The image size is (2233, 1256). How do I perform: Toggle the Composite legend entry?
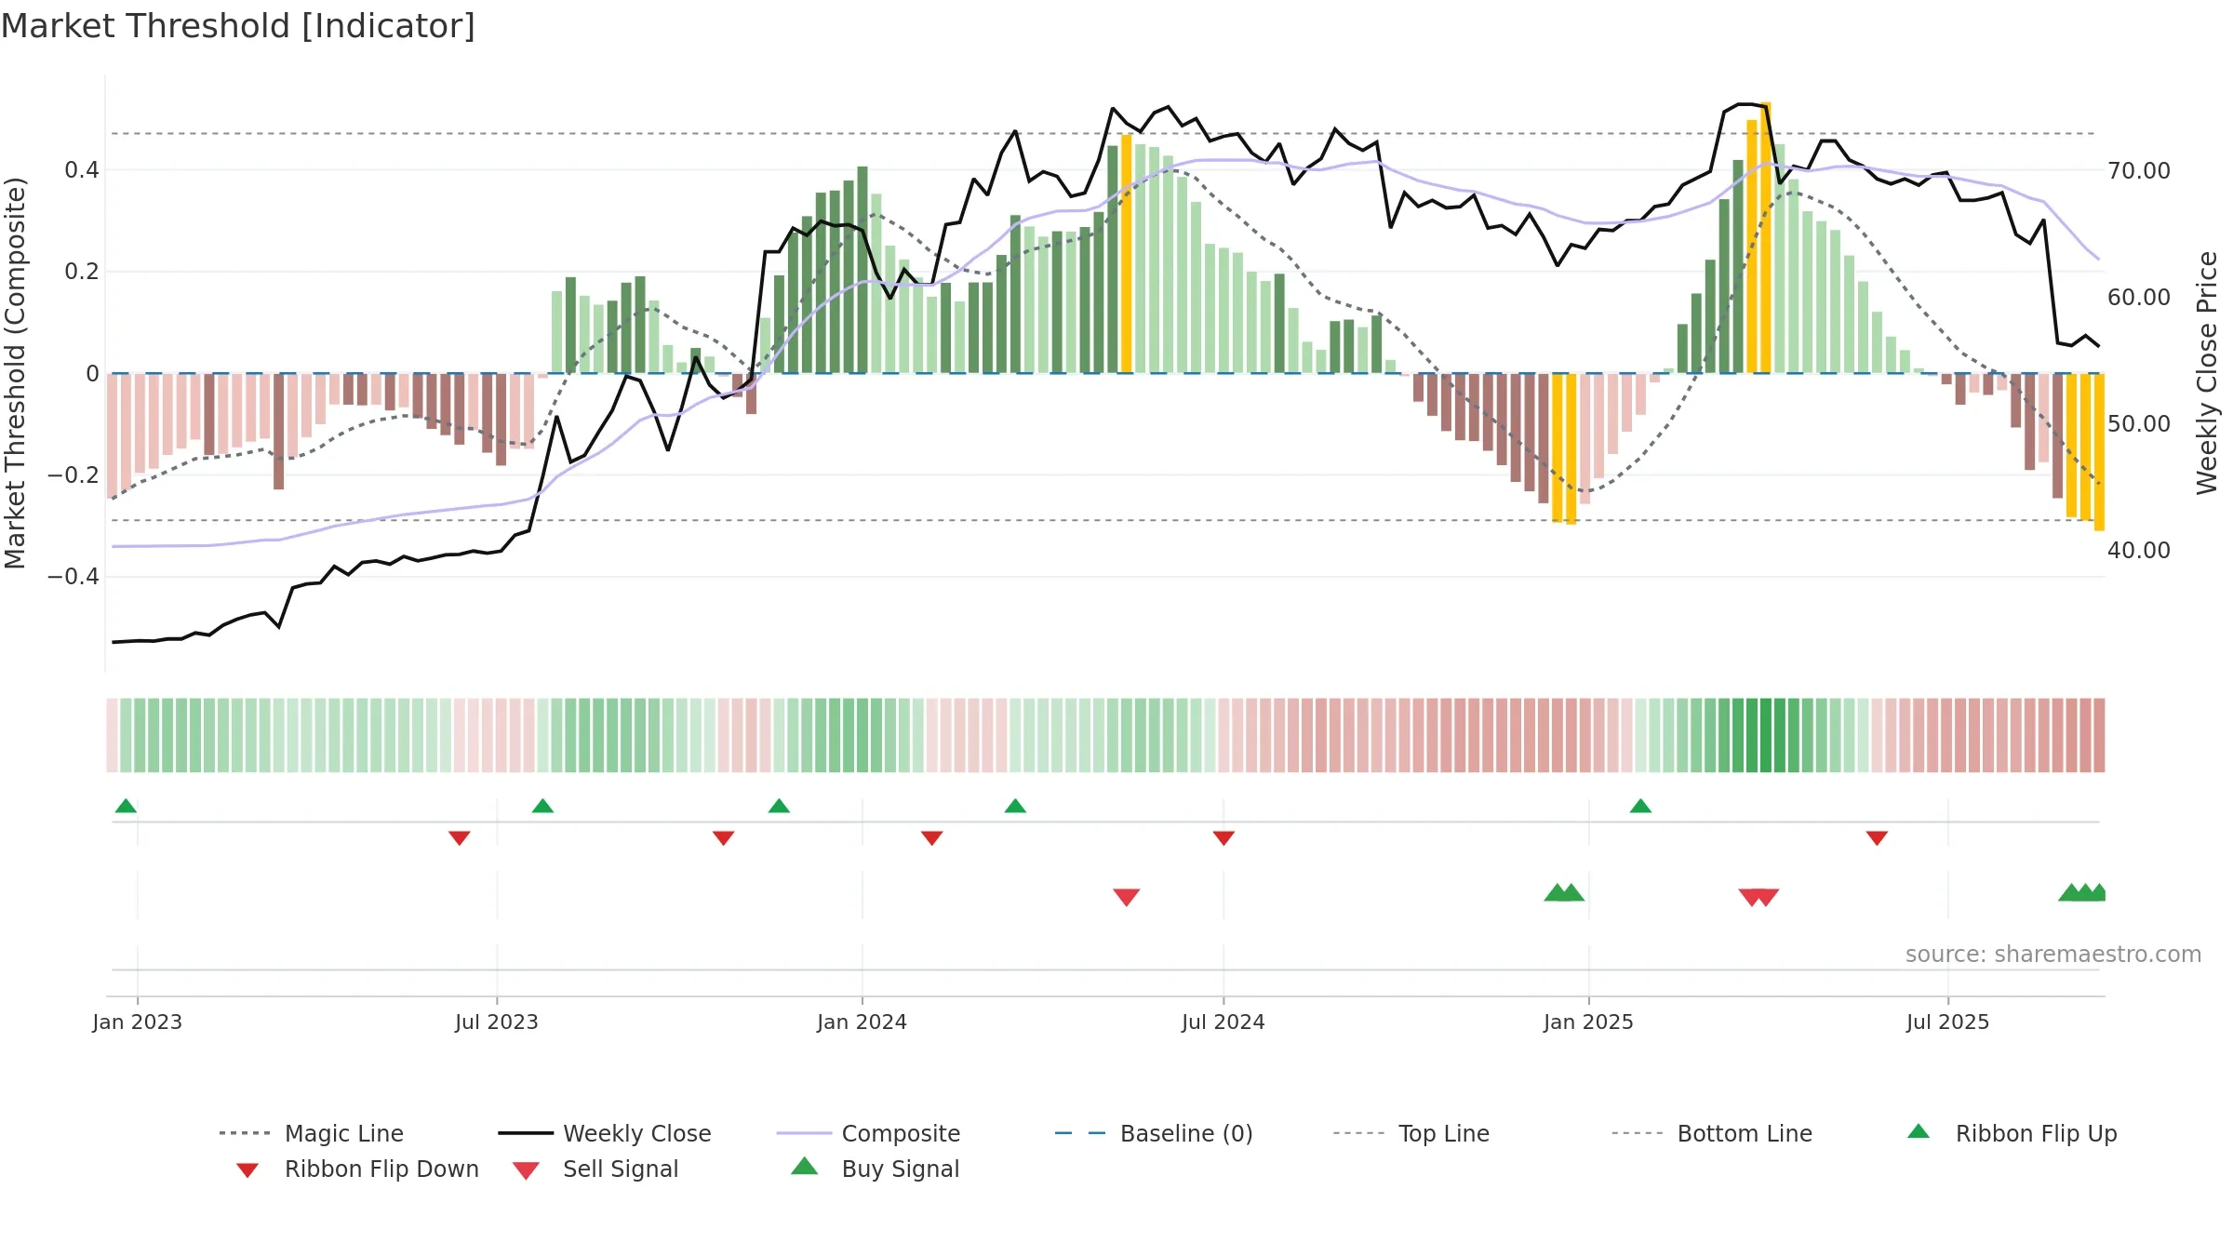(869, 1133)
